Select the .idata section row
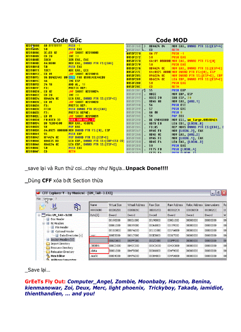241x332 pixels. point(93,250)
